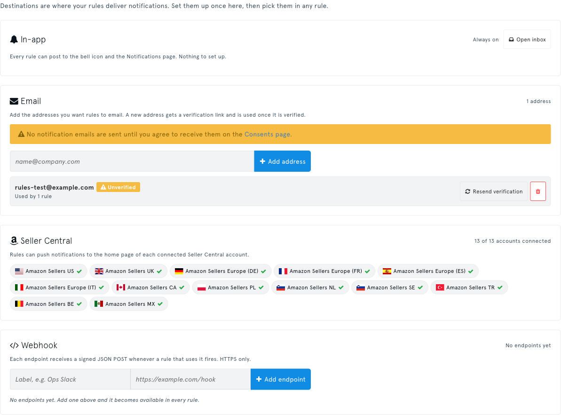Click the Turkish flag icon
Viewport: 561px width, 415px height.
(440, 287)
